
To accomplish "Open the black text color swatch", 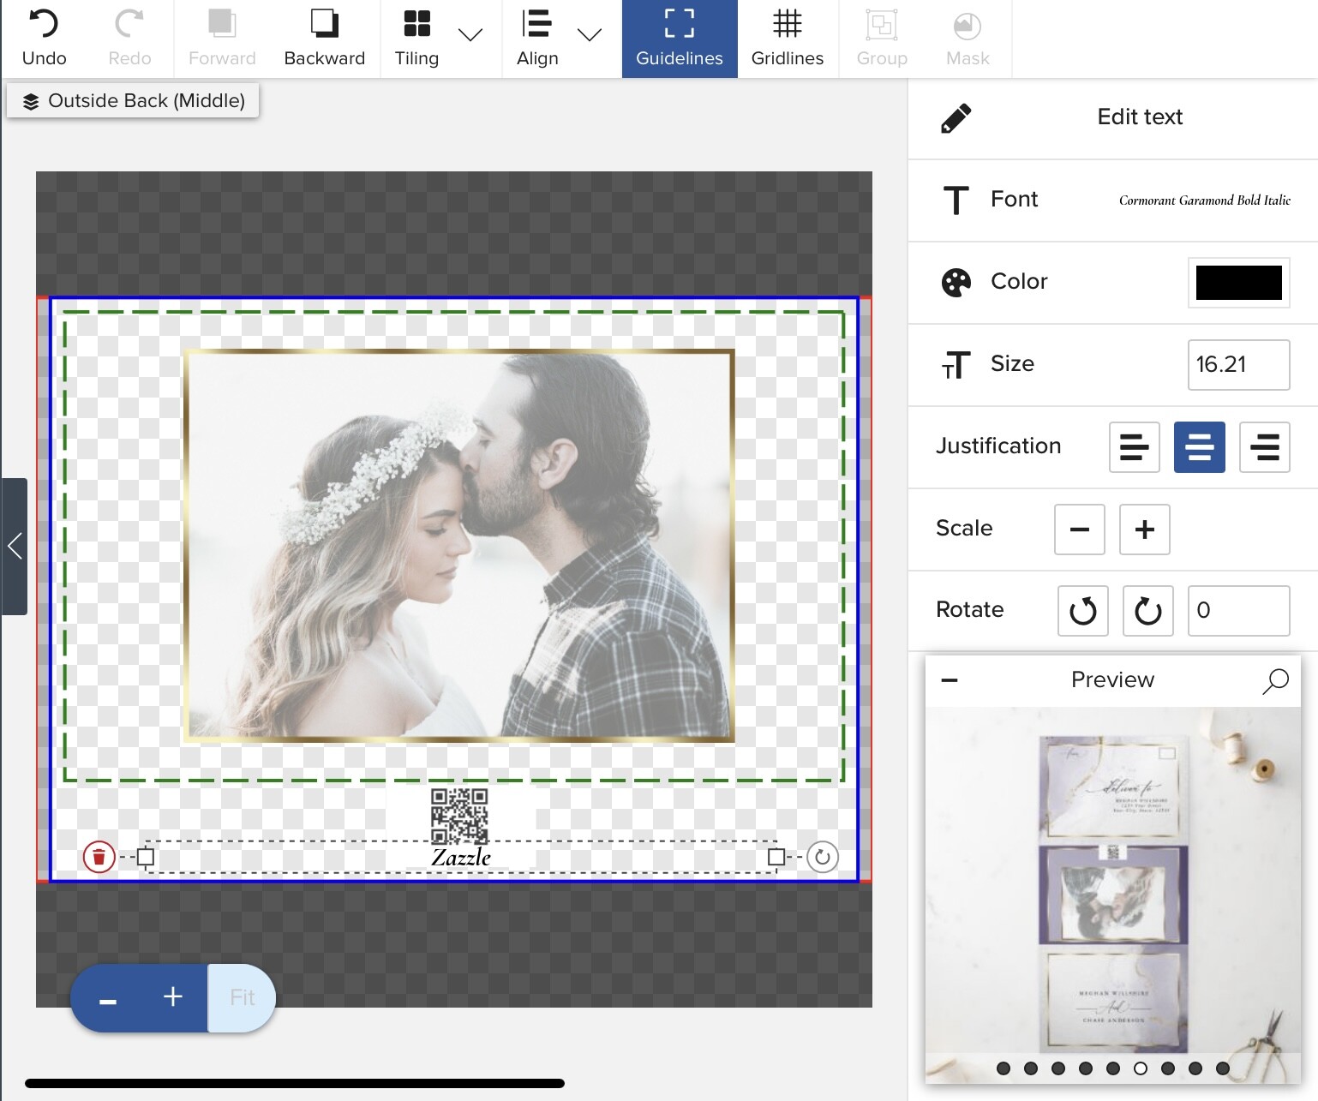I will pyautogui.click(x=1238, y=283).
